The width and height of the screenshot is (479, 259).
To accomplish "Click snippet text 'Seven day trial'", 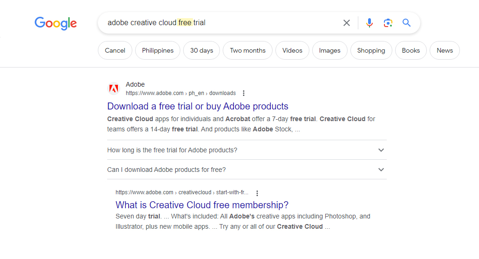I will [x=138, y=216].
